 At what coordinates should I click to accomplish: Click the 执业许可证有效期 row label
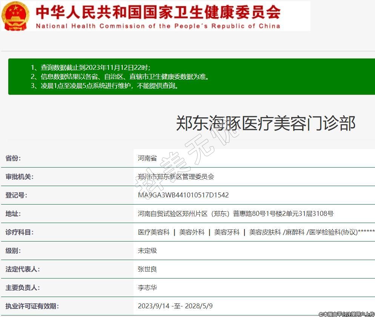coord(32,306)
